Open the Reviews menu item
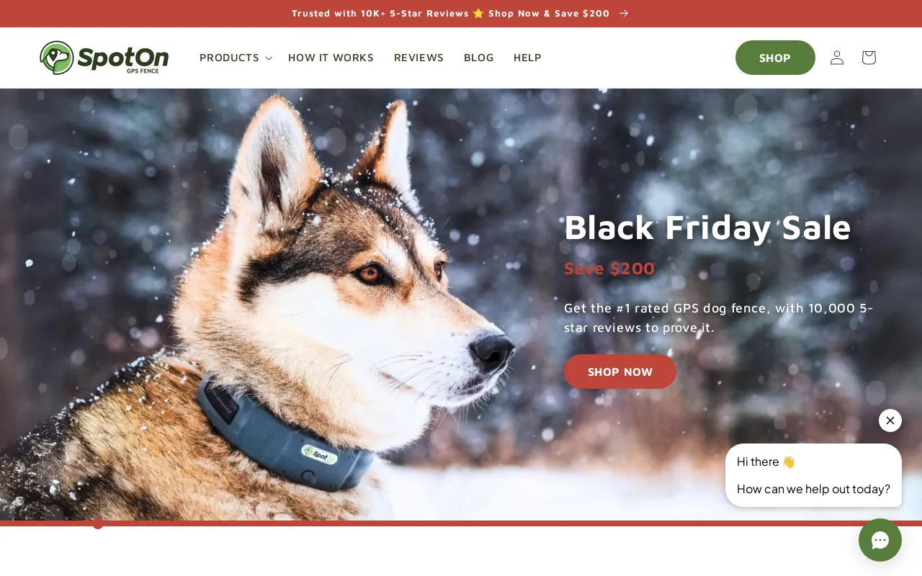Screen dimensions: 922x576 click(x=419, y=58)
